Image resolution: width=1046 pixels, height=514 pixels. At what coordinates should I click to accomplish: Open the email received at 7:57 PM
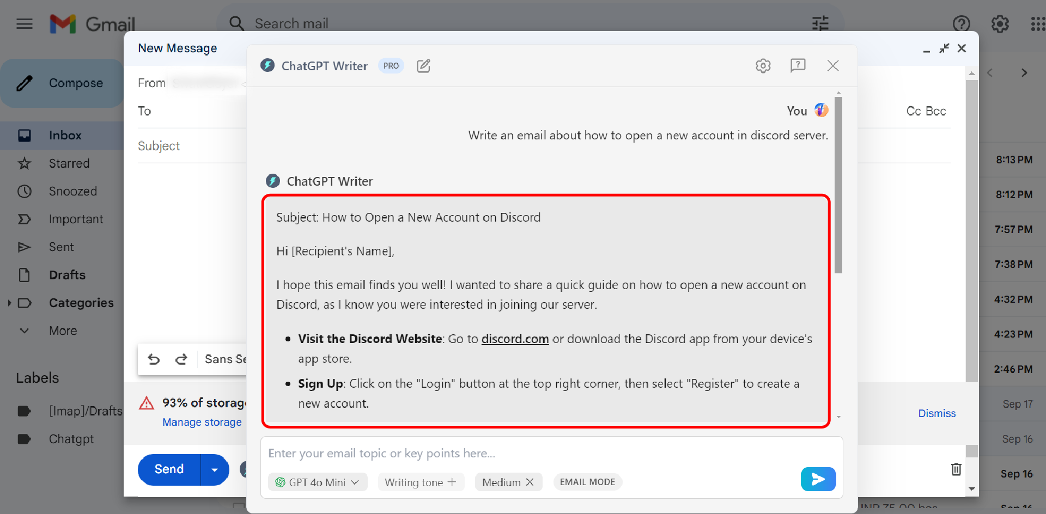(x=1012, y=230)
